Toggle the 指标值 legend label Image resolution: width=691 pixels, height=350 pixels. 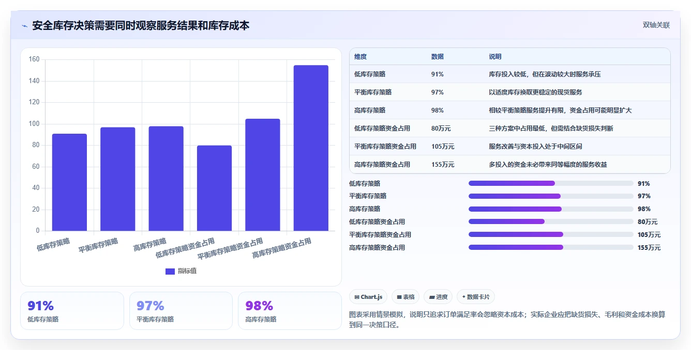[187, 271]
